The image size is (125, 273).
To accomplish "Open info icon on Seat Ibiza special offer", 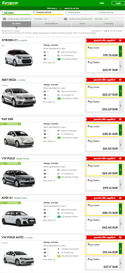I will pos(120,80).
